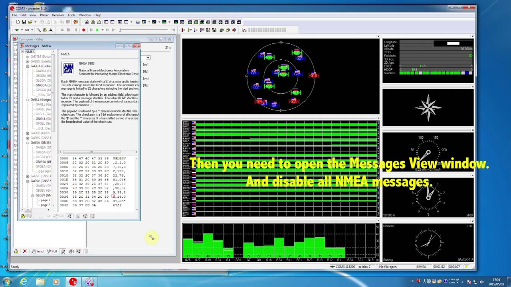The width and height of the screenshot is (511, 287).
Task: Expand the GxGNS tree node
Action: pos(28,133)
